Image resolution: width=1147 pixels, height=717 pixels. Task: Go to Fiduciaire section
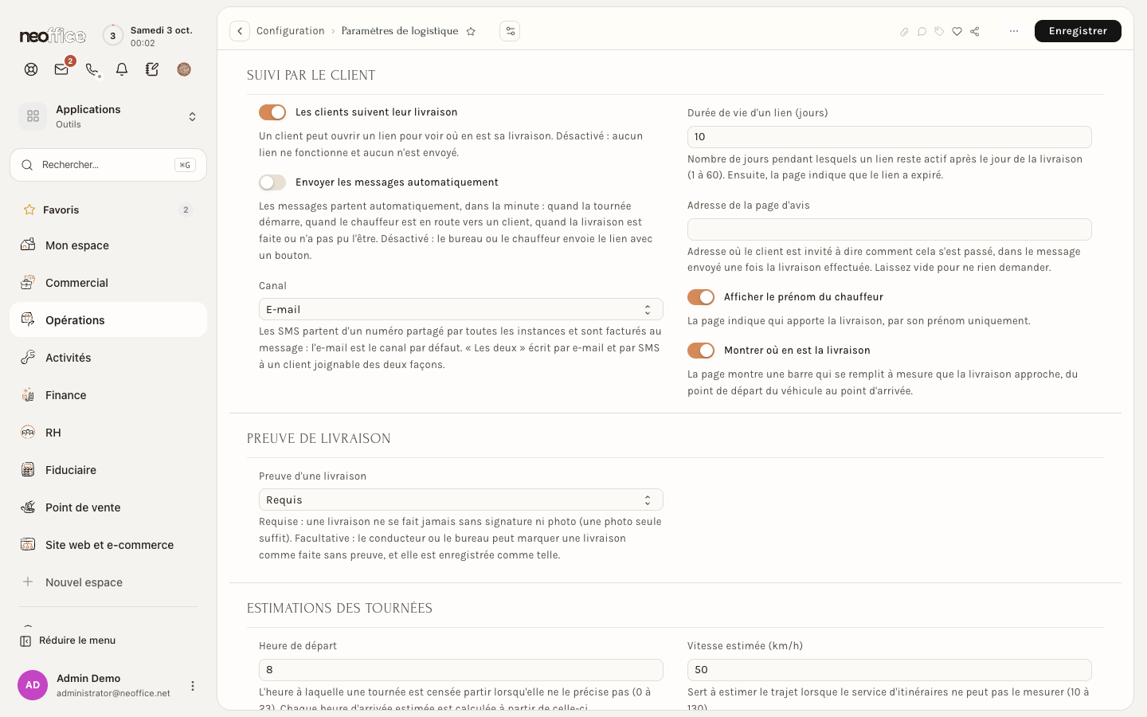(108, 470)
